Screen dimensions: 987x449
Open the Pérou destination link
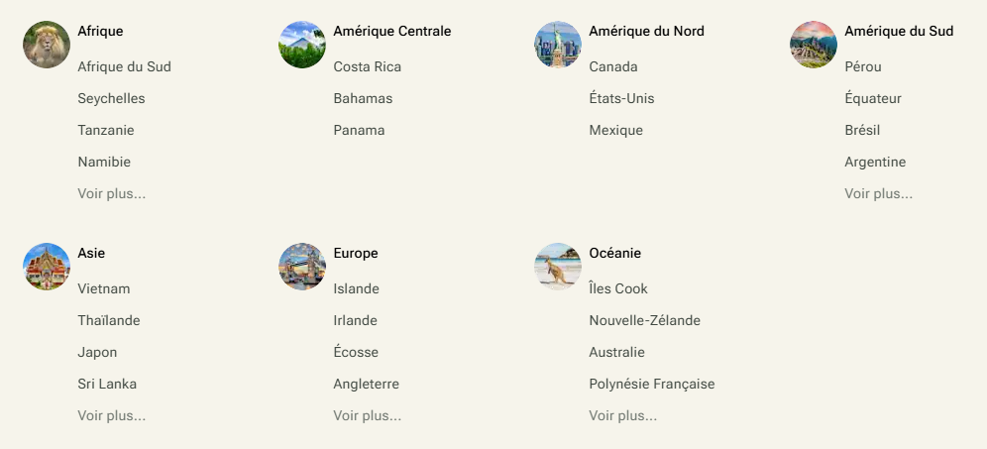click(x=862, y=66)
